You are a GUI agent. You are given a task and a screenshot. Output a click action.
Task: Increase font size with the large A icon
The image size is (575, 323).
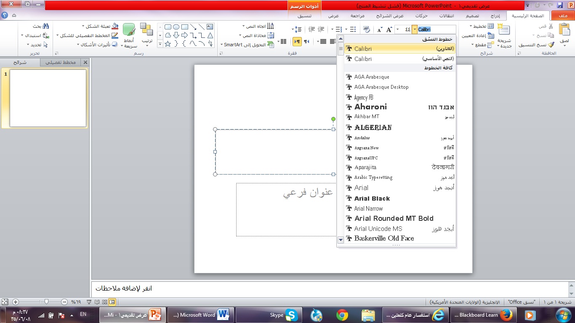389,29
